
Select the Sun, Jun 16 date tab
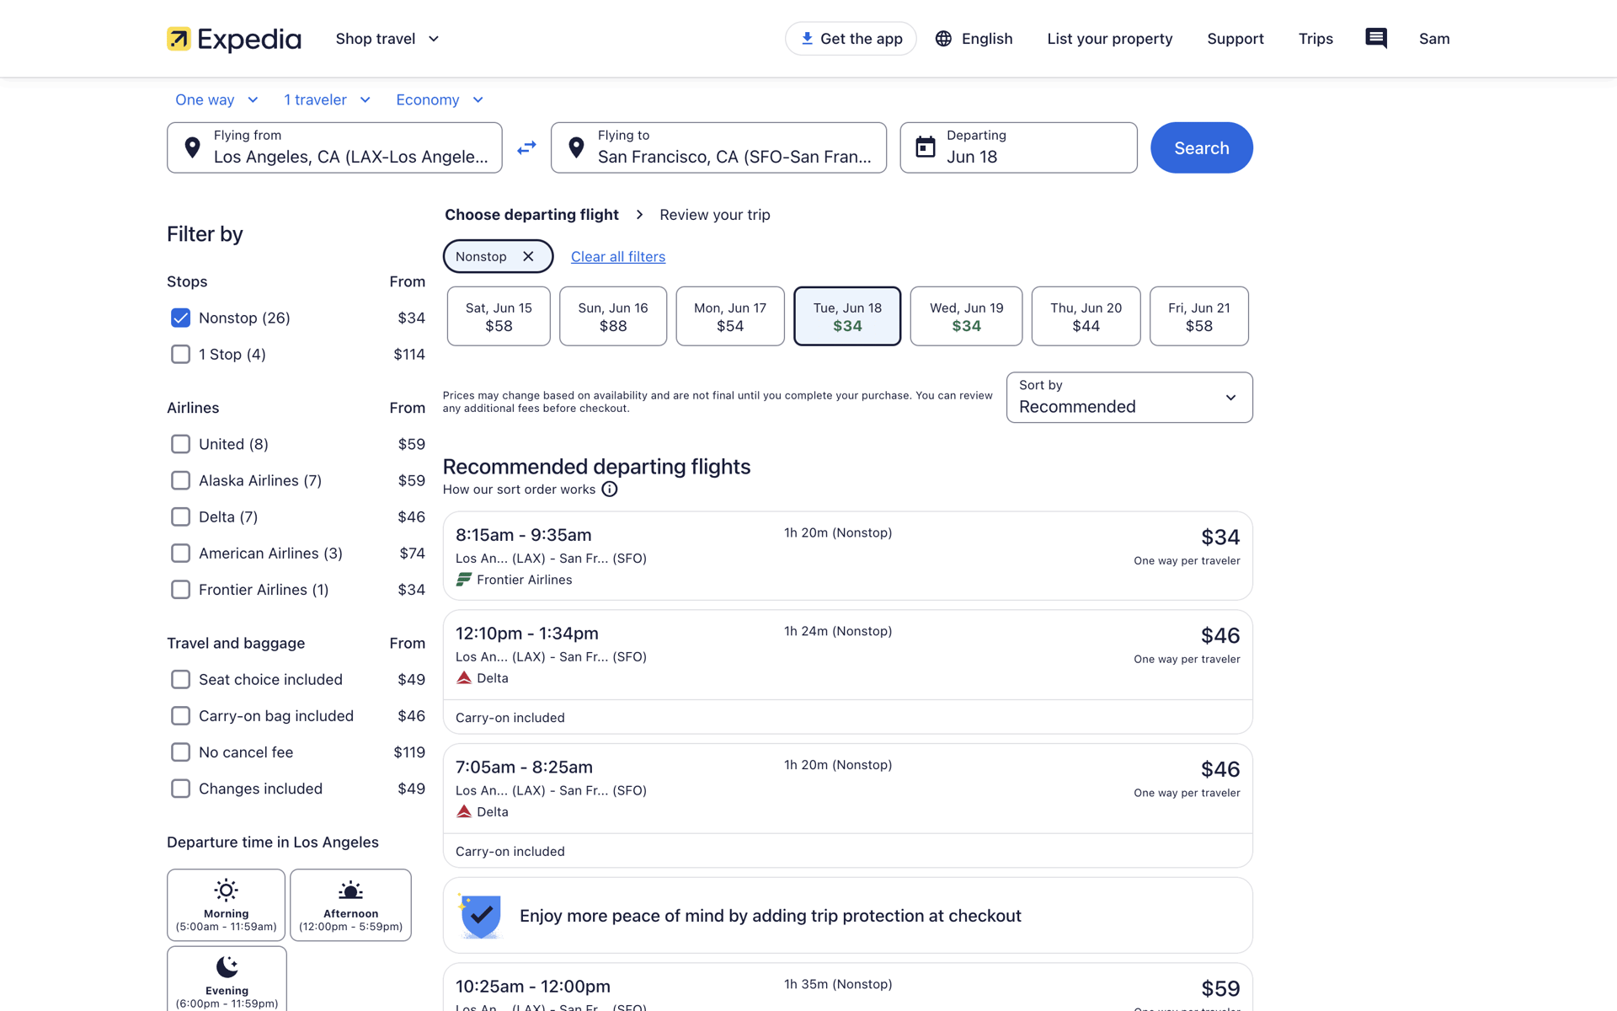[613, 316]
